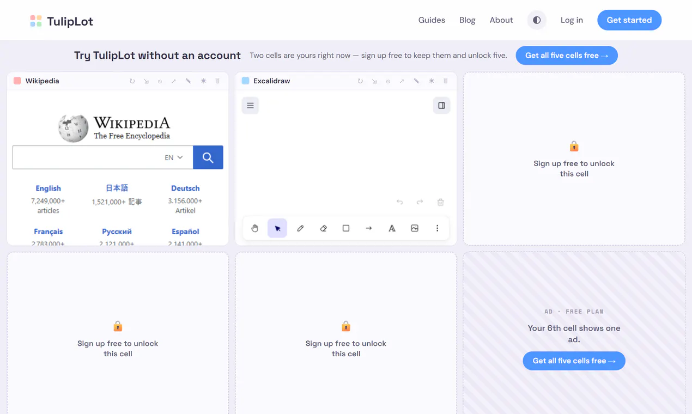Click the crossed-circle icon in Excalidraw cell header

(388, 81)
